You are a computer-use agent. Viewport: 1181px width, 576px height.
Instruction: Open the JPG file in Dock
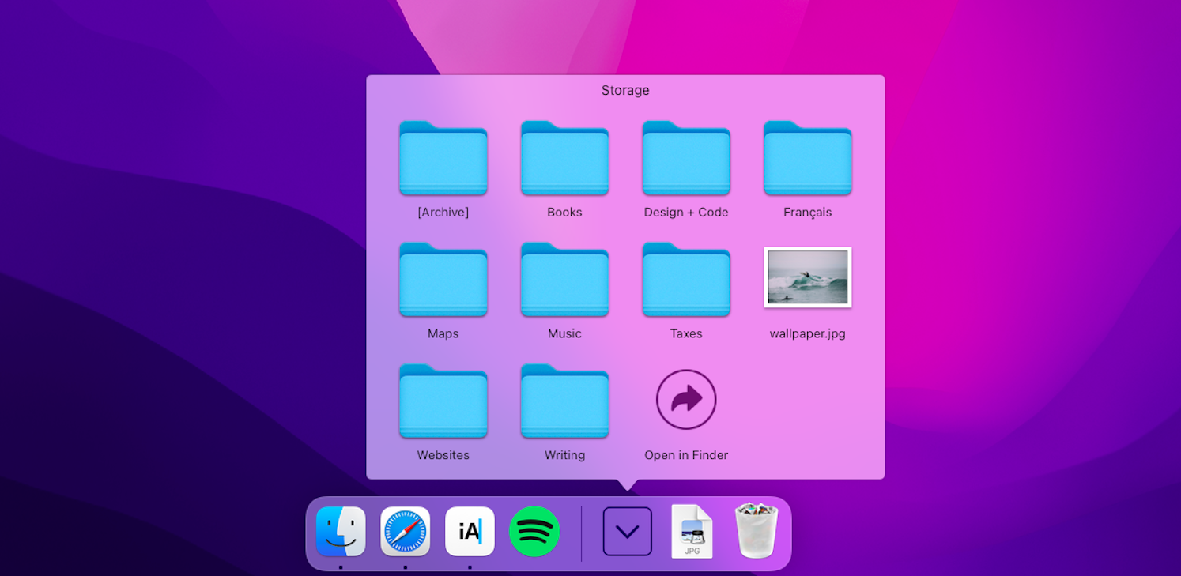692,532
